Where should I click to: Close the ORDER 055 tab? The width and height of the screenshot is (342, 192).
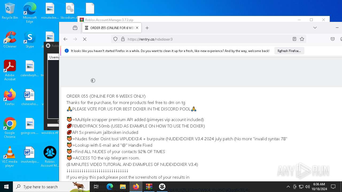click(x=137, y=28)
